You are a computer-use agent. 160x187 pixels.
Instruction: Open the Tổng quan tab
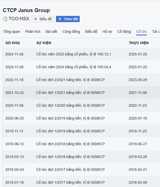(11, 32)
